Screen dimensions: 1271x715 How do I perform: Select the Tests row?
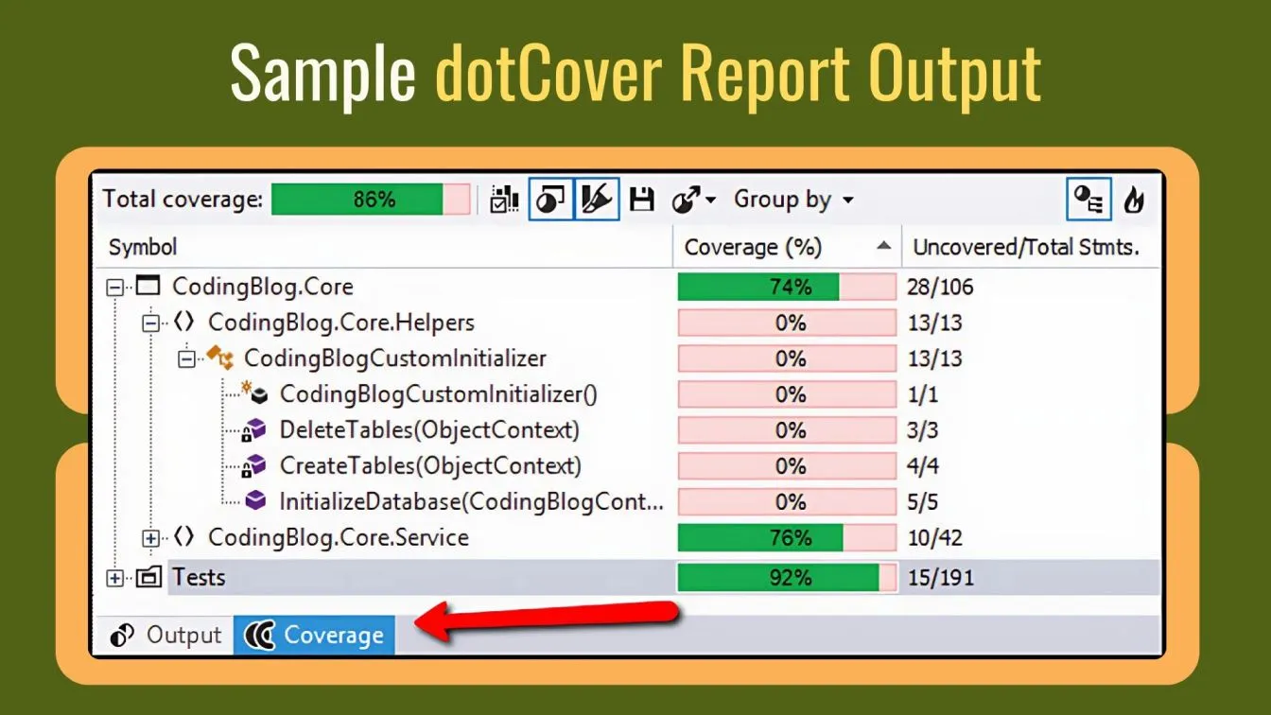tap(629, 577)
